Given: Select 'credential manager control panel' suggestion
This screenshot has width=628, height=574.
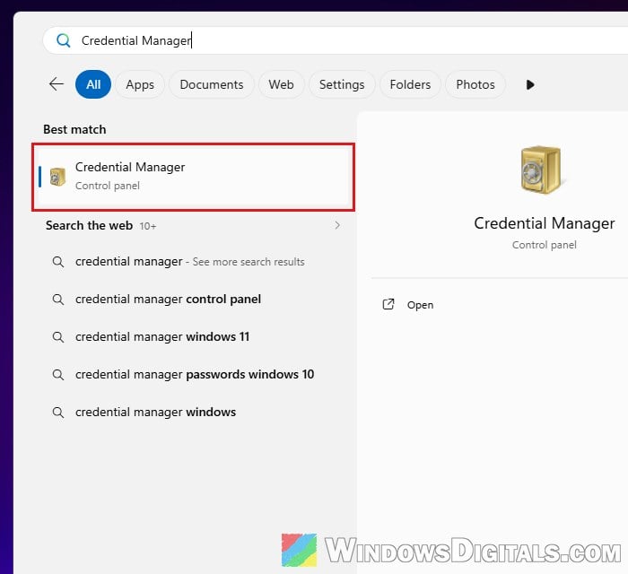Looking at the screenshot, I should pyautogui.click(x=169, y=300).
